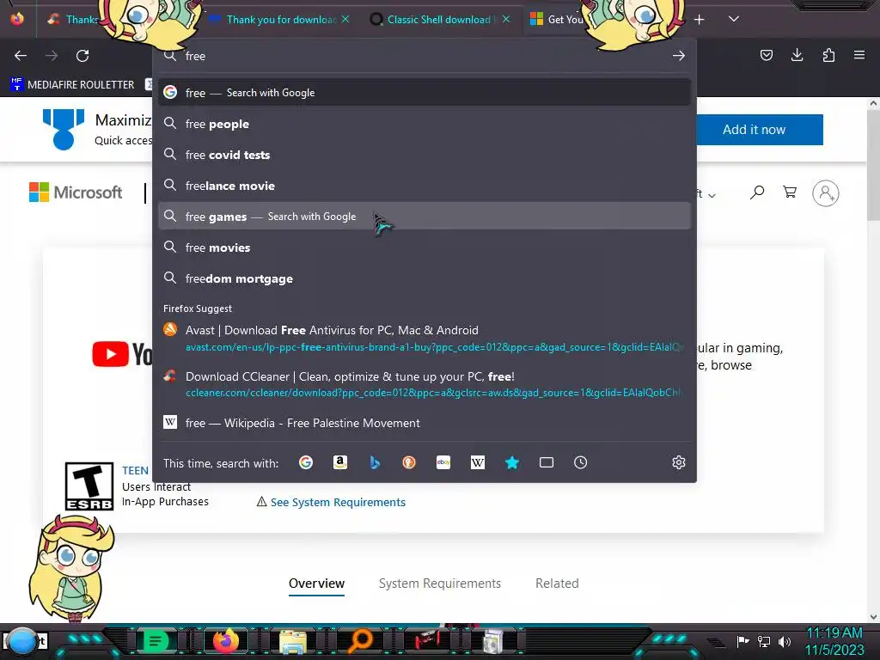The width and height of the screenshot is (880, 660).
Task: Open the shopping cart icon
Action: pyautogui.click(x=790, y=192)
